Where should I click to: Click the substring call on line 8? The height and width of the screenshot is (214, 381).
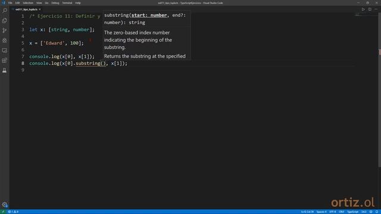click(88, 64)
